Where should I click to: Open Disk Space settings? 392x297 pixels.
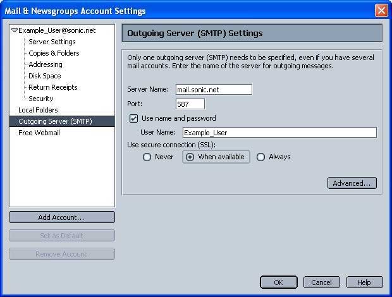pyautogui.click(x=44, y=76)
